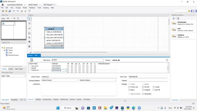Click the clipboard toolbar icon beside grid icons

[x=29, y=11]
